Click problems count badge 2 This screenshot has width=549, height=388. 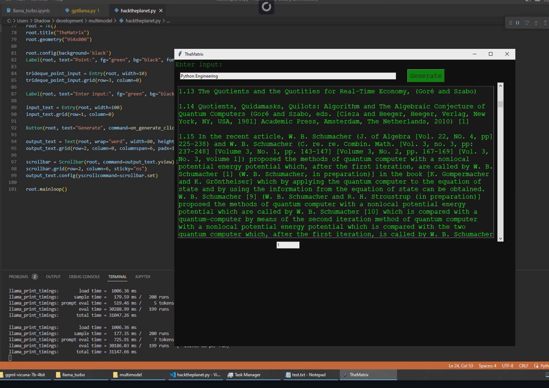(x=35, y=277)
